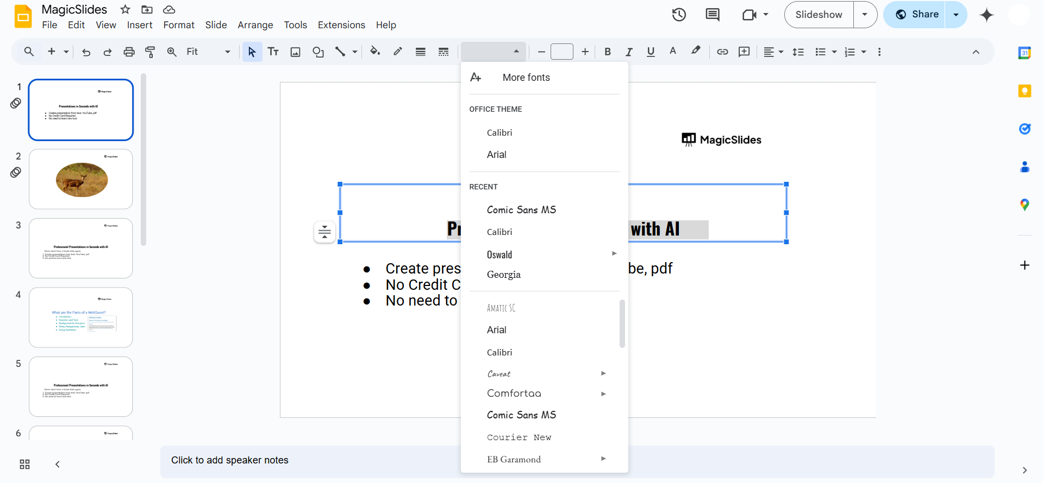
Task: Click the font size input box
Action: 562,52
